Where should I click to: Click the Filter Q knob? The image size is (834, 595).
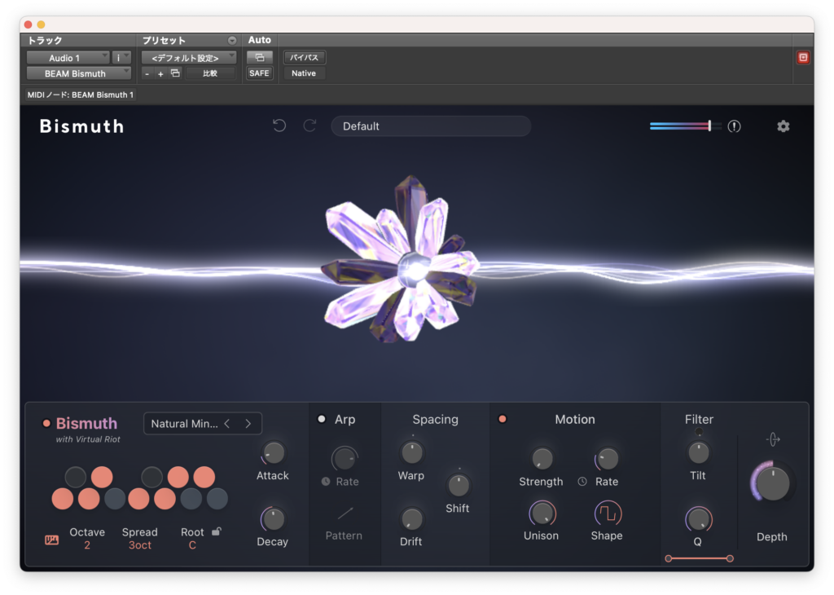pyautogui.click(x=698, y=519)
